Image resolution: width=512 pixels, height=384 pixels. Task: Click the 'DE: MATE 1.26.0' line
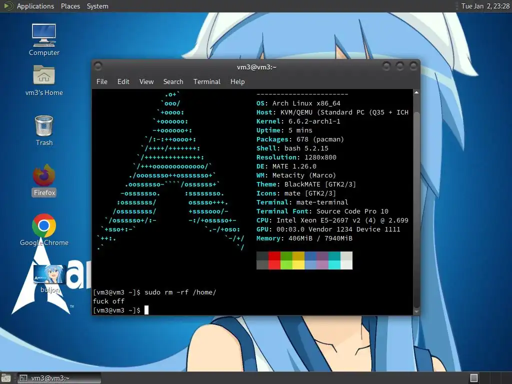[x=286, y=166]
